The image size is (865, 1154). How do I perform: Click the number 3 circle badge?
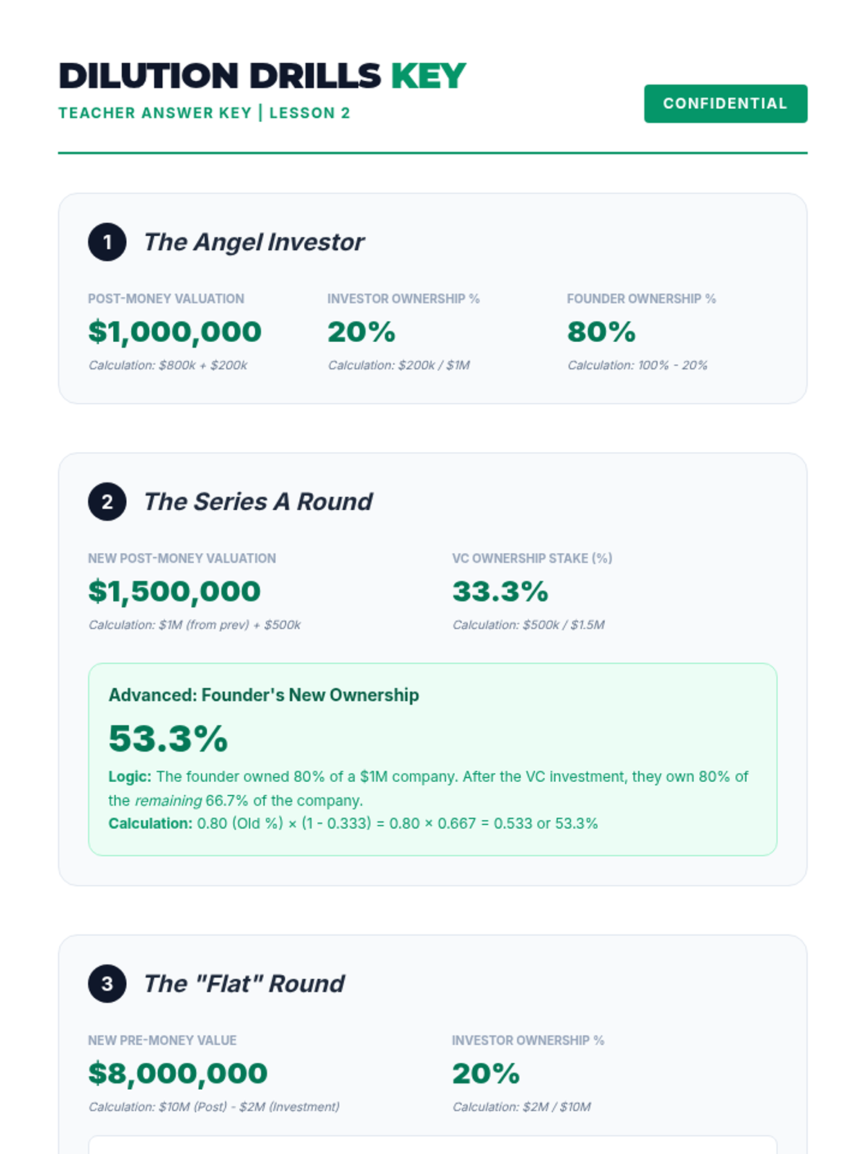[x=107, y=984]
